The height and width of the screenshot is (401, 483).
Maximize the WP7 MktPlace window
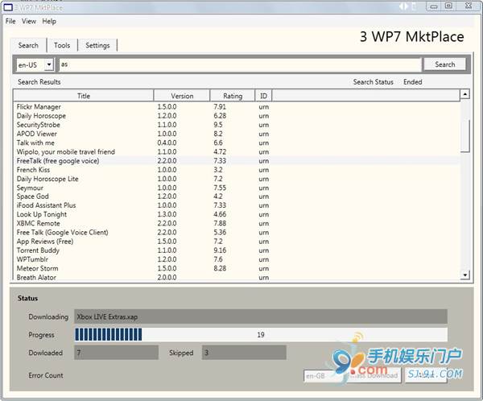point(449,6)
